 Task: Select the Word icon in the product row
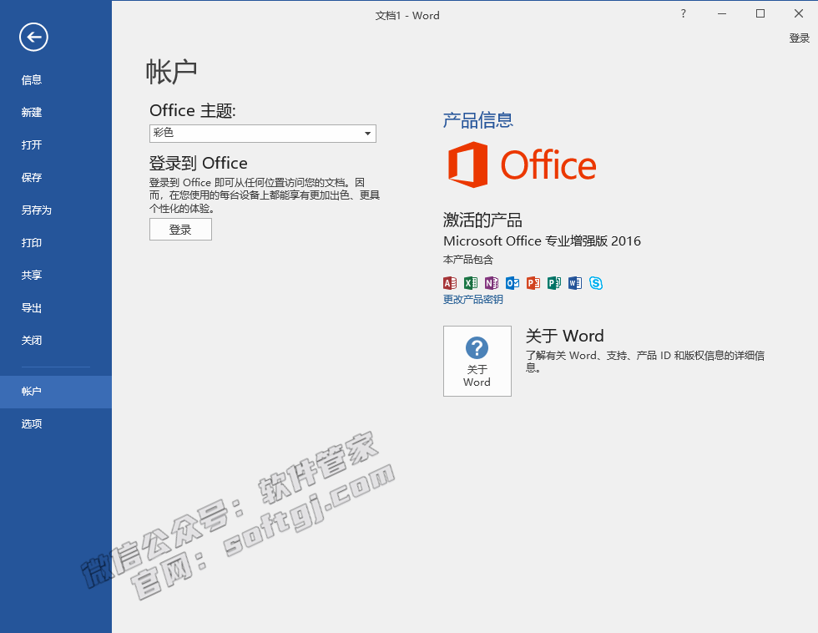click(575, 283)
